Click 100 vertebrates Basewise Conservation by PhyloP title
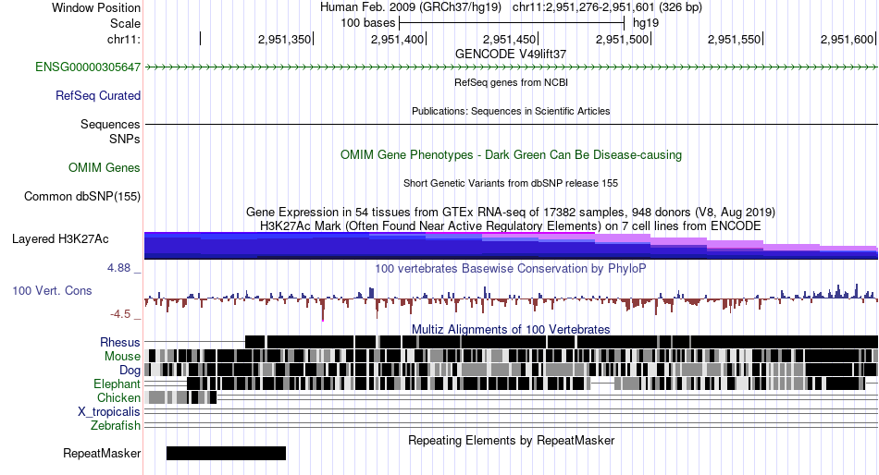The width and height of the screenshot is (879, 475). (511, 268)
